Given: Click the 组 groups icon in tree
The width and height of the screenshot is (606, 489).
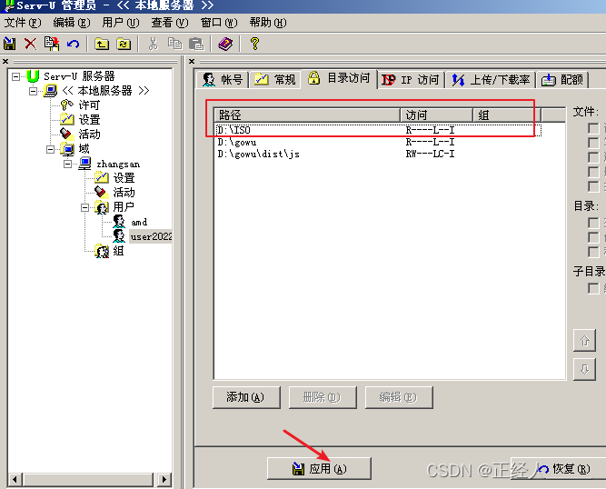Looking at the screenshot, I should [102, 251].
